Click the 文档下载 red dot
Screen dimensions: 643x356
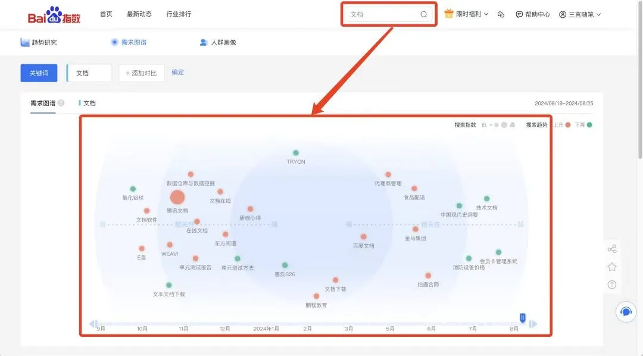coord(335,280)
